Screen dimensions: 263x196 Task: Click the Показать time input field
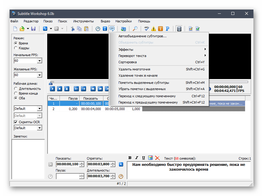(x=67, y=164)
